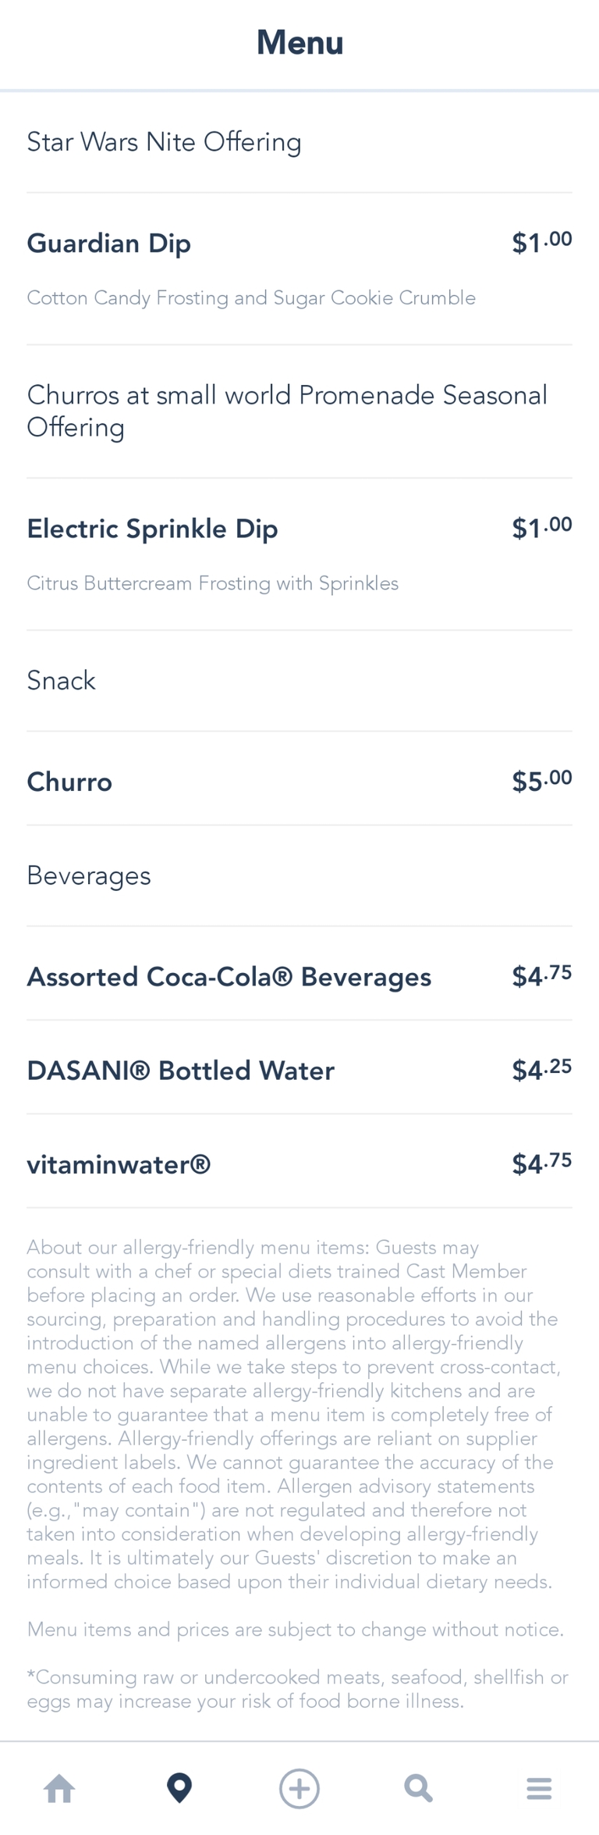Tap the $5.00 Churro price
The image size is (599, 1835).
[541, 781]
